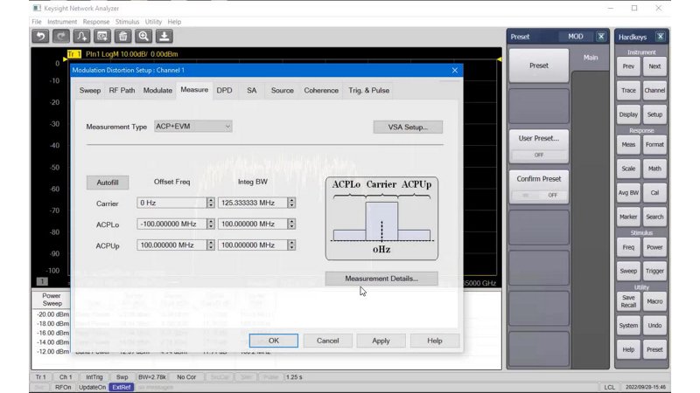This screenshot has width=700, height=393.
Task: Toggle the User Preset softkey
Action: 539,146
